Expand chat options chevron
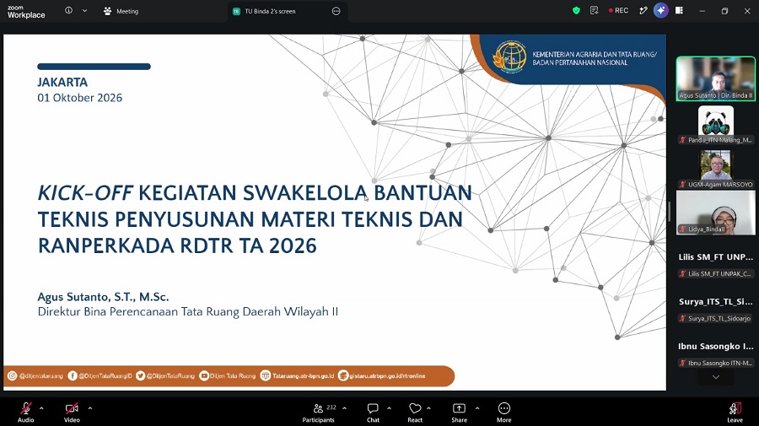Image resolution: width=759 pixels, height=426 pixels. point(389,408)
